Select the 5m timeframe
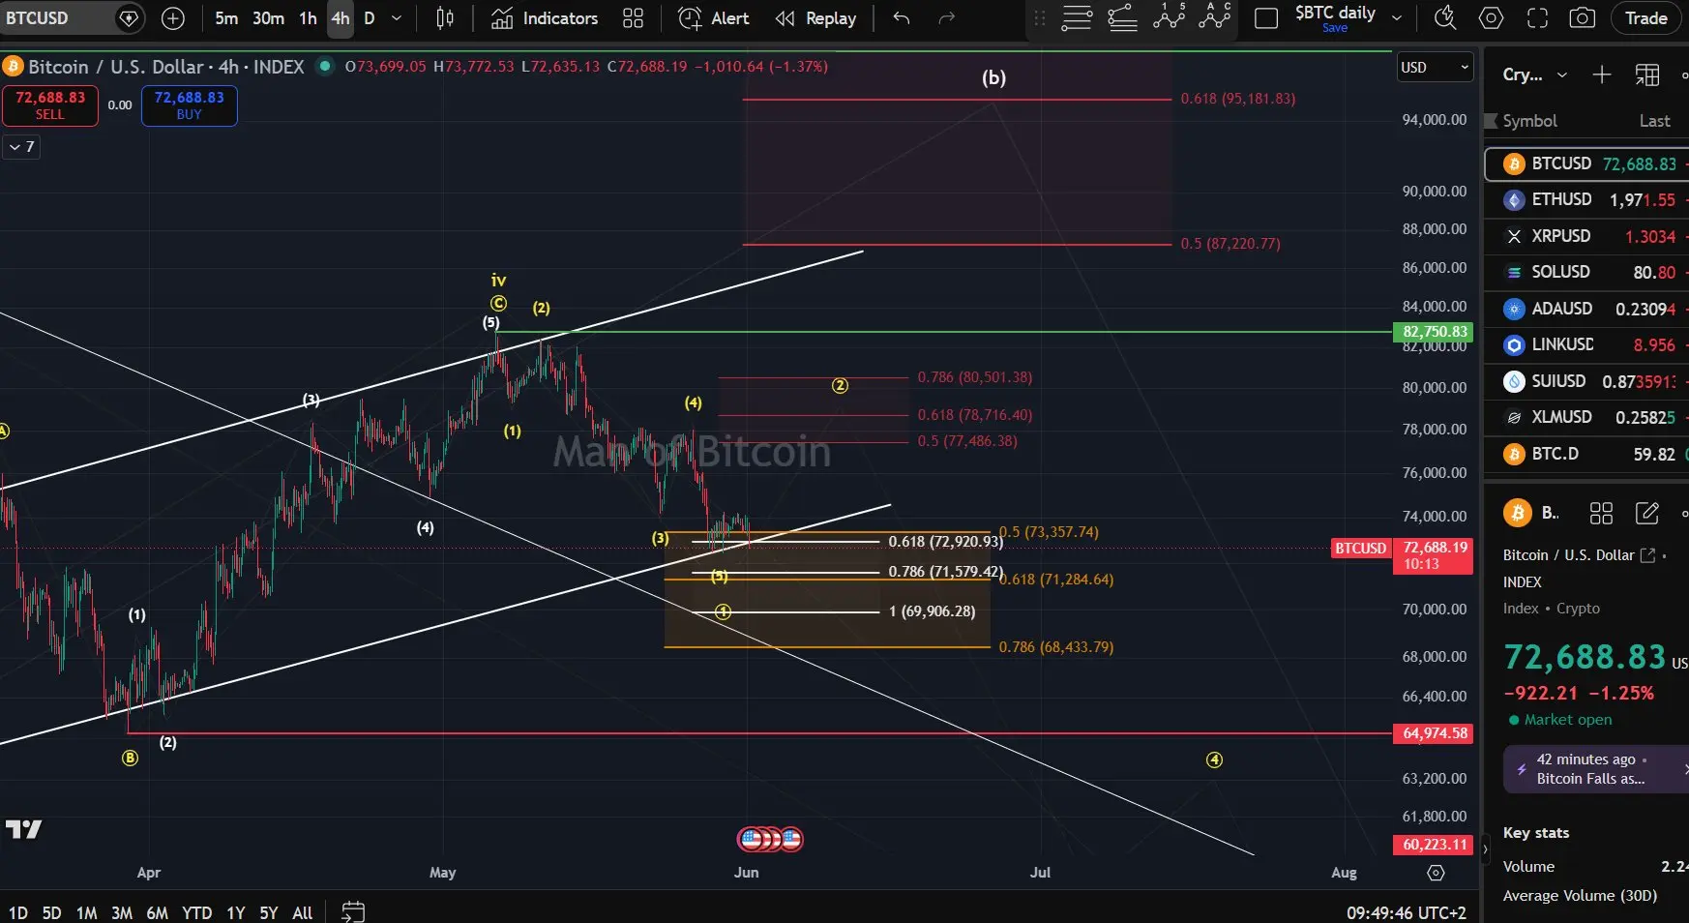The width and height of the screenshot is (1689, 923). click(x=226, y=18)
